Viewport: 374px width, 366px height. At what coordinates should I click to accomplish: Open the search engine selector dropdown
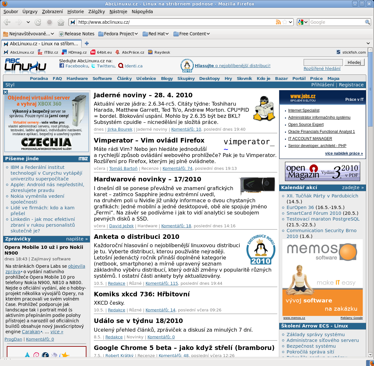(x=303, y=22)
